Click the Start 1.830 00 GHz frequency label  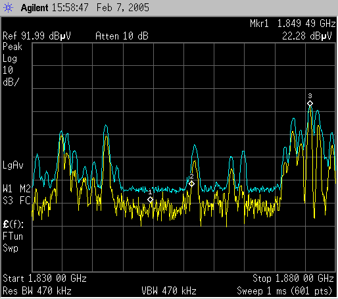tap(45, 279)
